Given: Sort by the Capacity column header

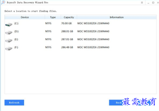Looking at the screenshot, I should [x=69, y=17].
